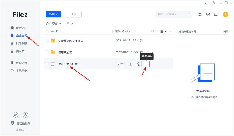Click the link icon in the sidebar bottom
234x136 pixels.
point(16,115)
